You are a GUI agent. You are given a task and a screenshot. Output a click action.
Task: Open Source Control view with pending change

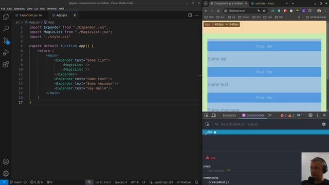coord(6,41)
